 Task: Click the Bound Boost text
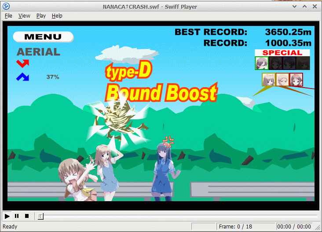[x=161, y=93]
